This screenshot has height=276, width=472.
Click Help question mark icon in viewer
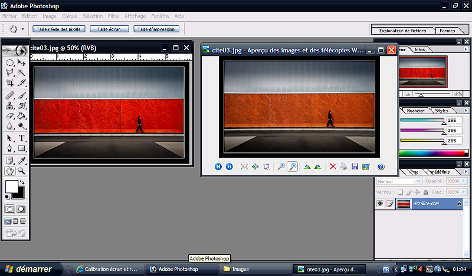click(381, 167)
